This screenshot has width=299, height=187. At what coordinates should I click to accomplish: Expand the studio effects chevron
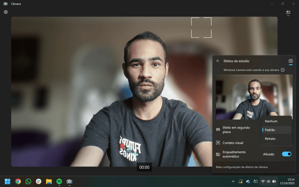pos(288,15)
